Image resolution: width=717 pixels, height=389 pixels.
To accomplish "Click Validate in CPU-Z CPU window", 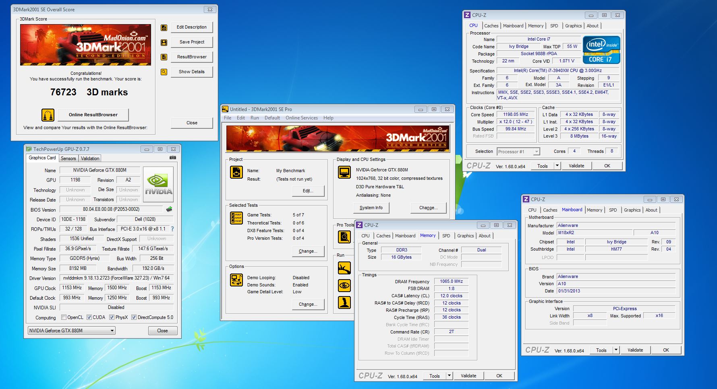I will 576,166.
